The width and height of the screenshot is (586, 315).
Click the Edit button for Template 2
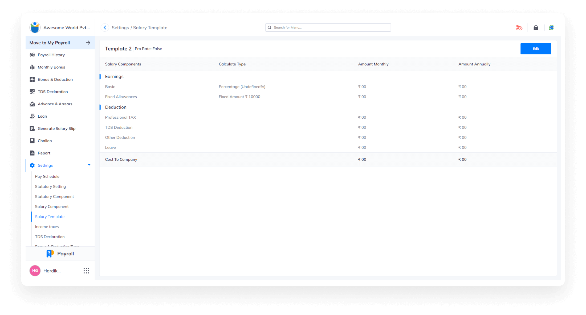point(536,48)
